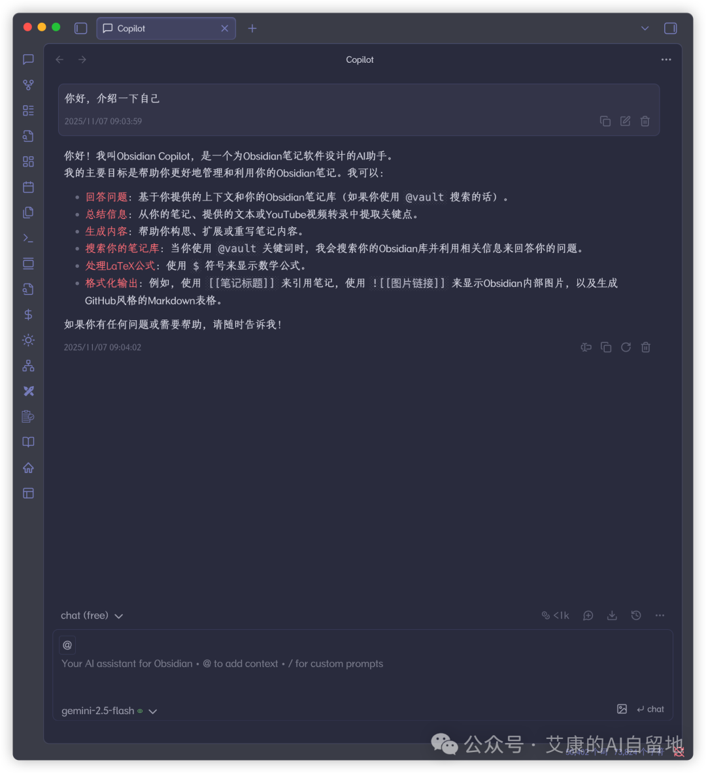The height and width of the screenshot is (773, 706).
Task: Click the red 回答问题 bullet heading
Action: point(106,197)
